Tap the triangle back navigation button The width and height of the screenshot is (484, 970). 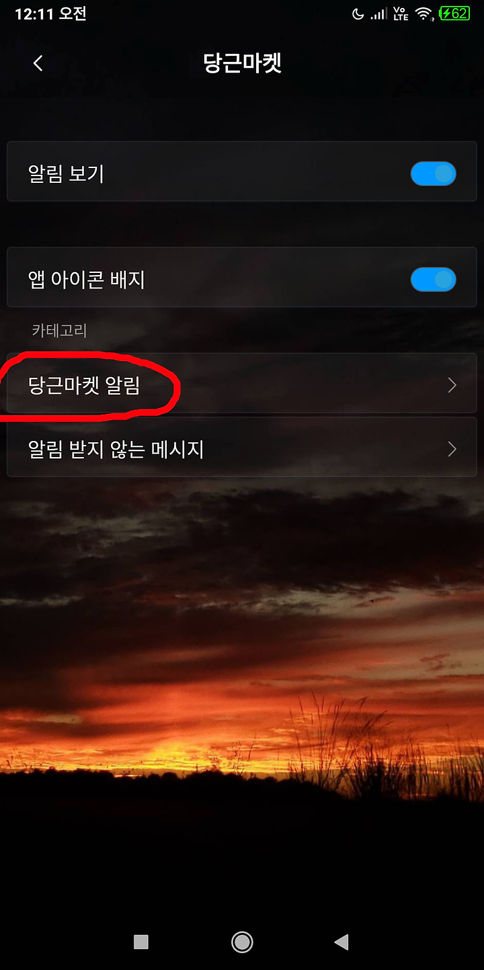pyautogui.click(x=341, y=942)
